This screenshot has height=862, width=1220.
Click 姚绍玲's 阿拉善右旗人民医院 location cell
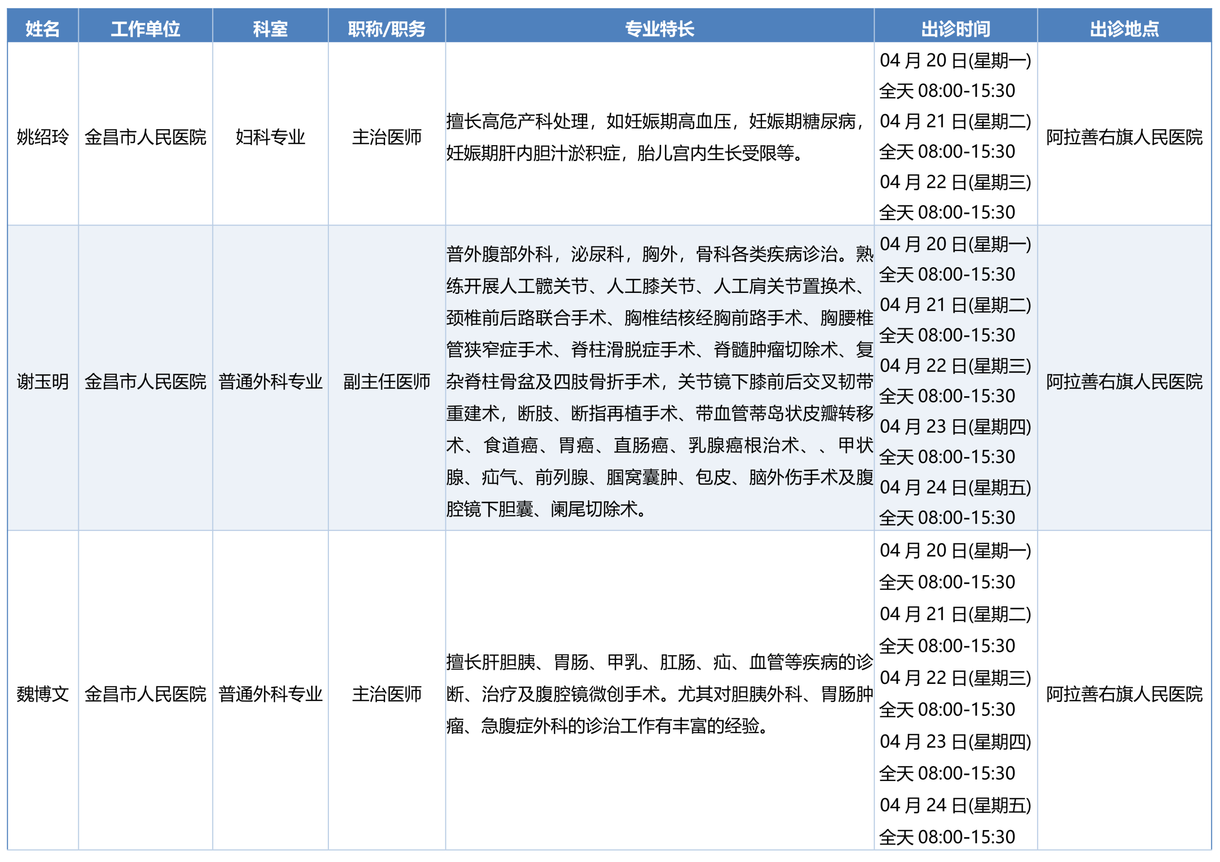pyautogui.click(x=1124, y=137)
